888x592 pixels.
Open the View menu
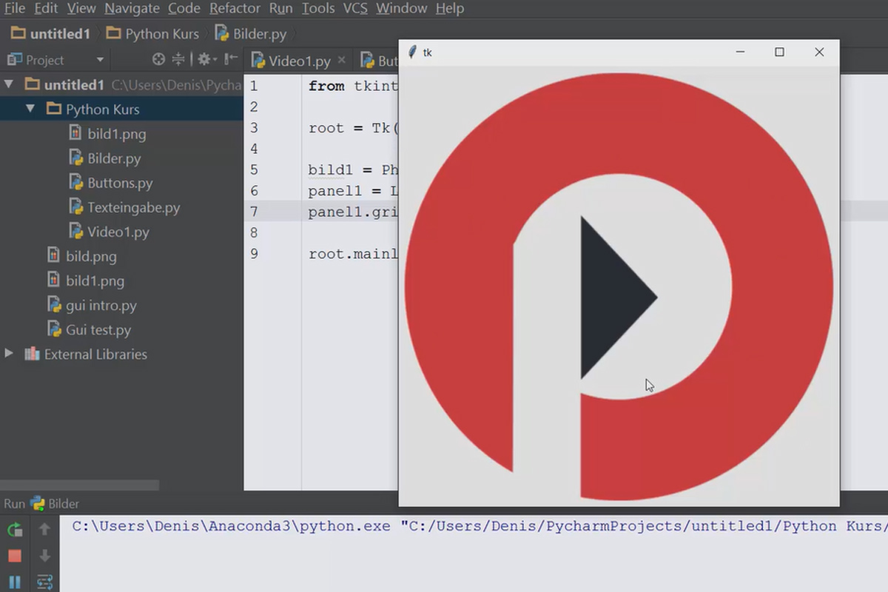tap(81, 9)
